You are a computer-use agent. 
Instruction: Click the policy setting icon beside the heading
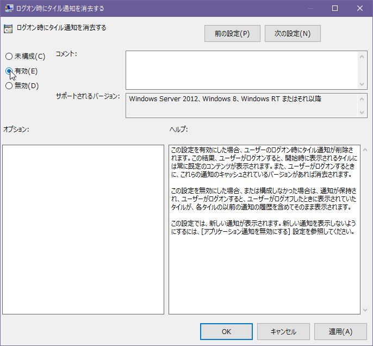pos(8,29)
